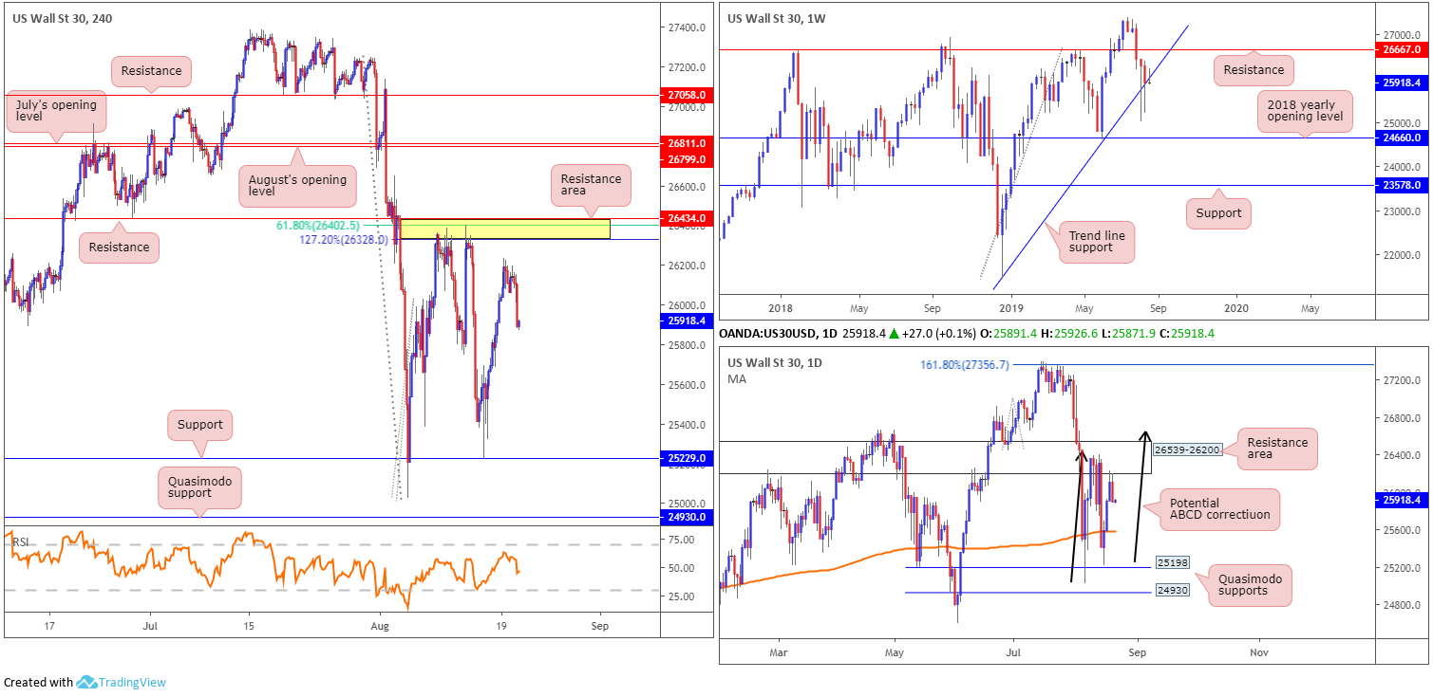Image resolution: width=1433 pixels, height=697 pixels.
Task: Click the 2020 date on weekly time axis
Action: pos(1236,308)
